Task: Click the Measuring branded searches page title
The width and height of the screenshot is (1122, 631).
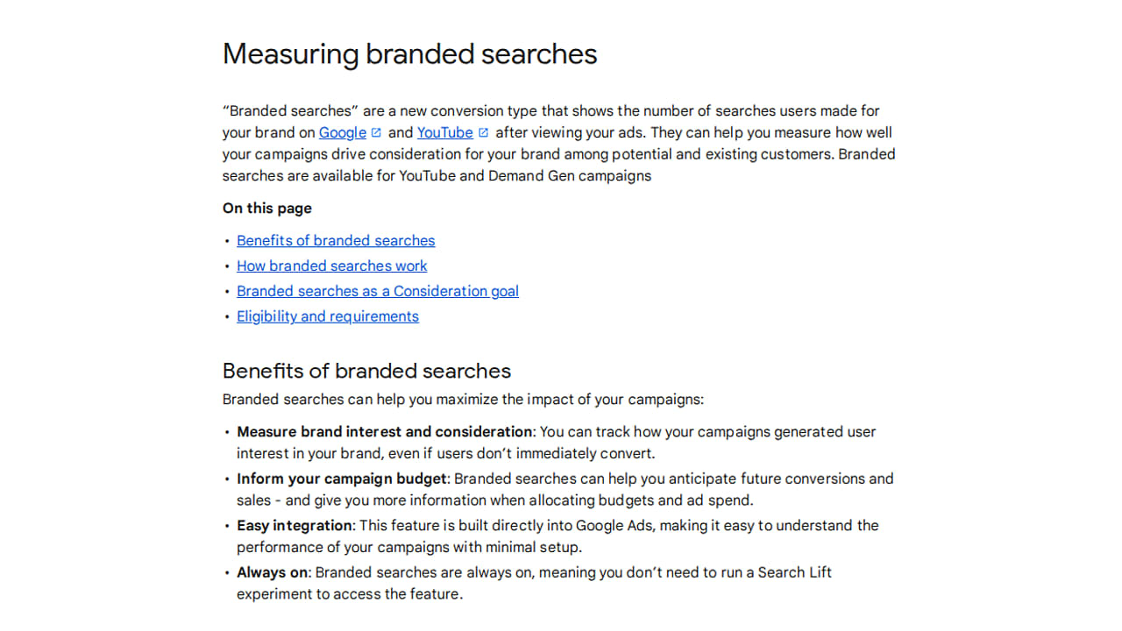Action: [409, 53]
